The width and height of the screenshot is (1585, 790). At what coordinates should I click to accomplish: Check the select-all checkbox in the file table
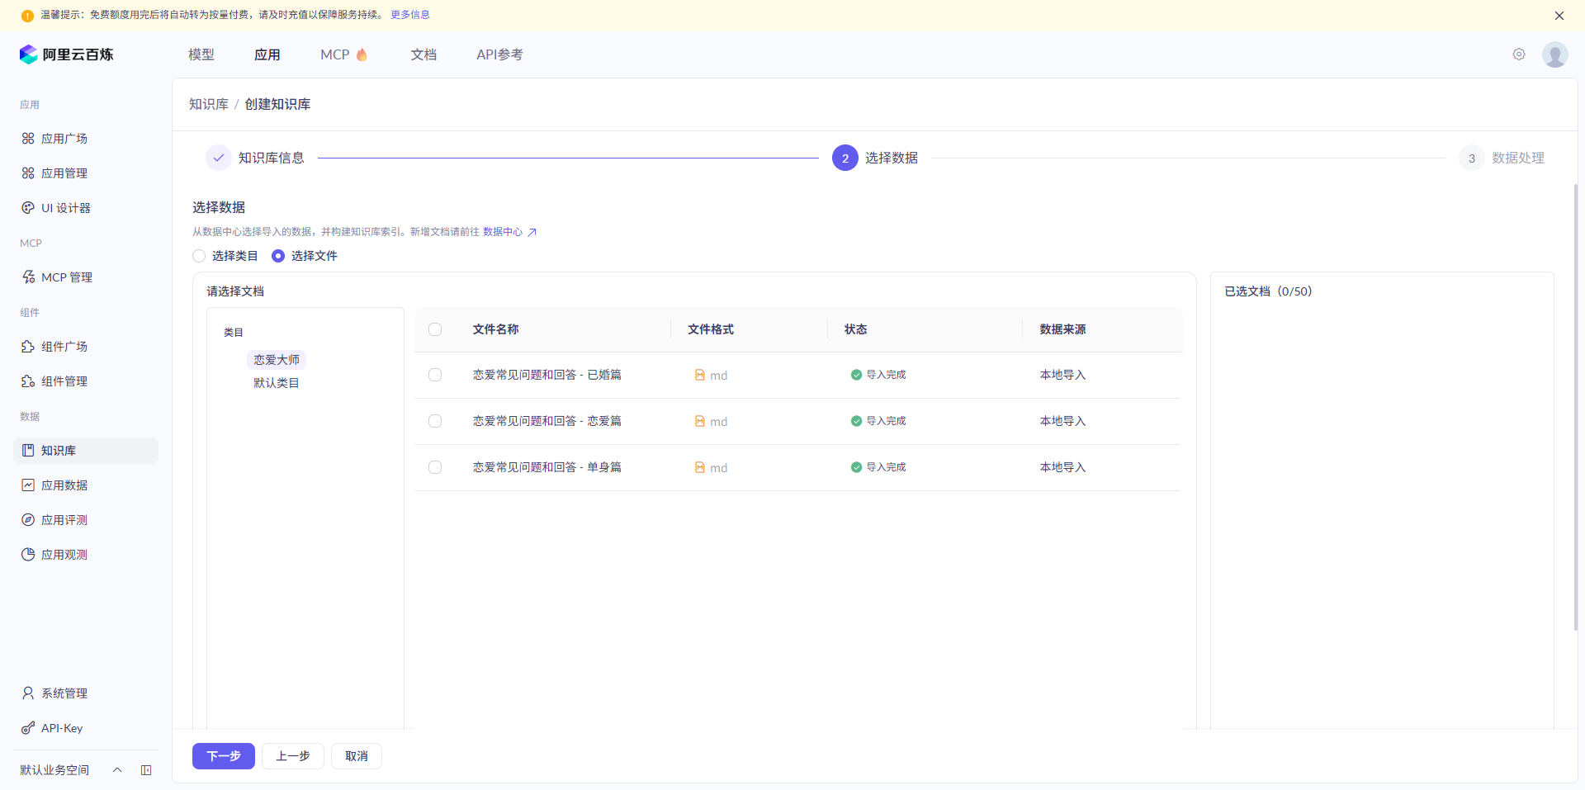[x=435, y=329]
